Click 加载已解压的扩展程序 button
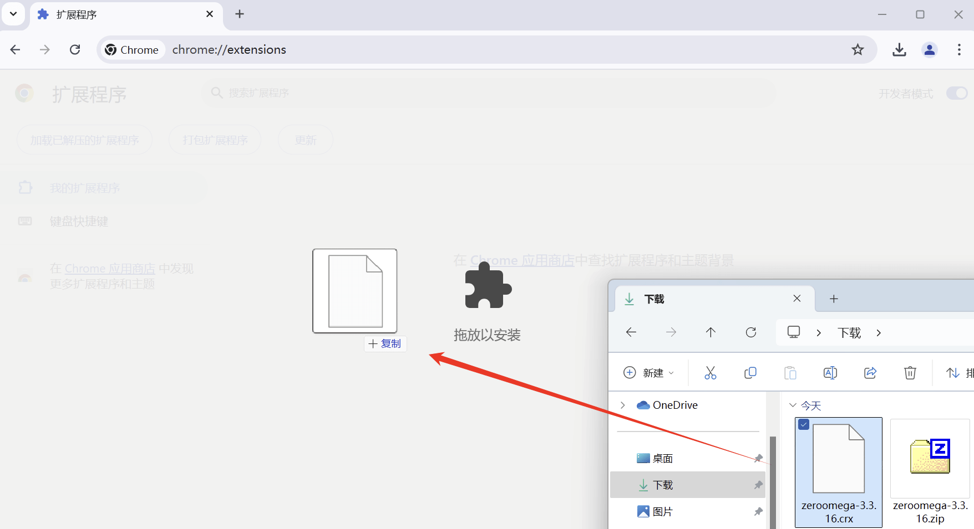Viewport: 974px width, 529px height. [x=84, y=140]
